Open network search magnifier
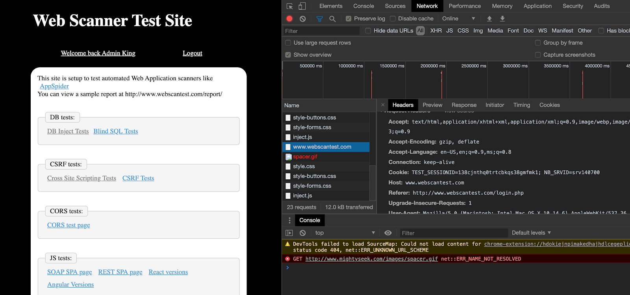The height and width of the screenshot is (295, 630). point(332,18)
